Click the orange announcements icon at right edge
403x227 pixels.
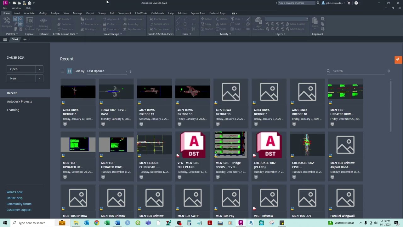pos(398,59)
